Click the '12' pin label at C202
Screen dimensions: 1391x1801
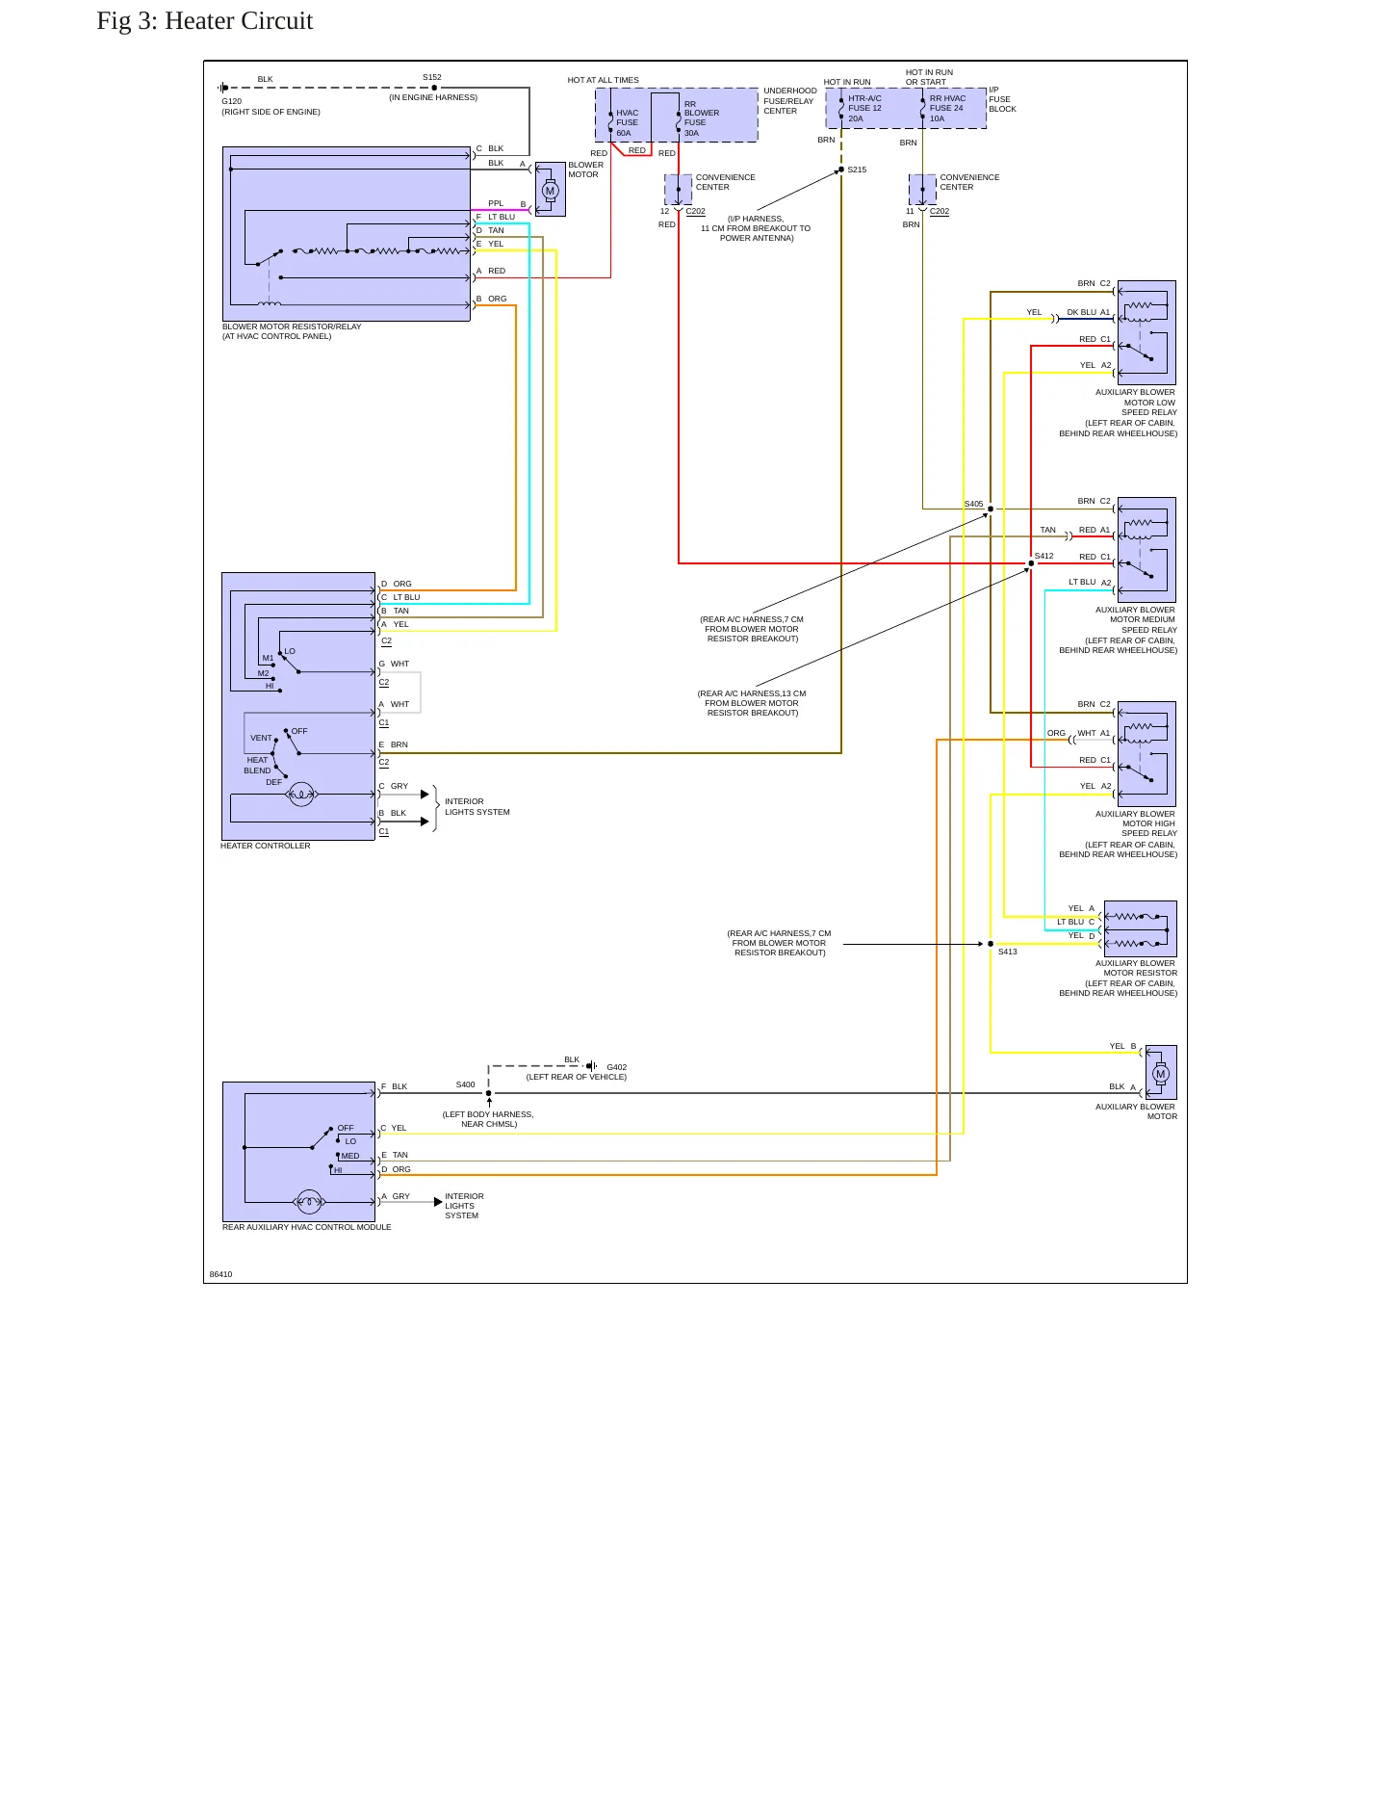[664, 211]
